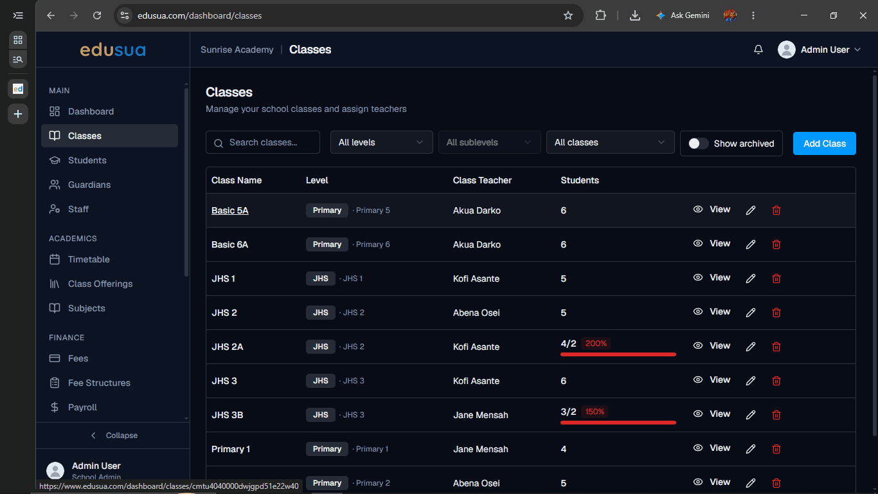This screenshot has width=878, height=494.
Task: Edit the Basic 5A class with pencil icon
Action: pyautogui.click(x=750, y=210)
